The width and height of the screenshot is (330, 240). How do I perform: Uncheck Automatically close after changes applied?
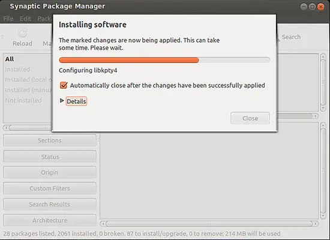point(64,85)
